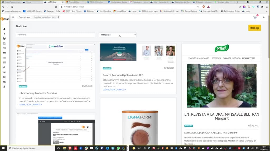The width and height of the screenshot is (270, 151).
Task: Reload the page in the browser
Action: [x=12, y=7]
